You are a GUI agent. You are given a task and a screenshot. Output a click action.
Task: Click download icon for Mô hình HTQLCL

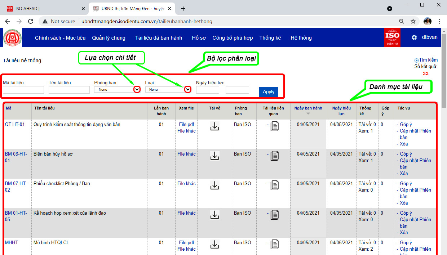point(214,244)
